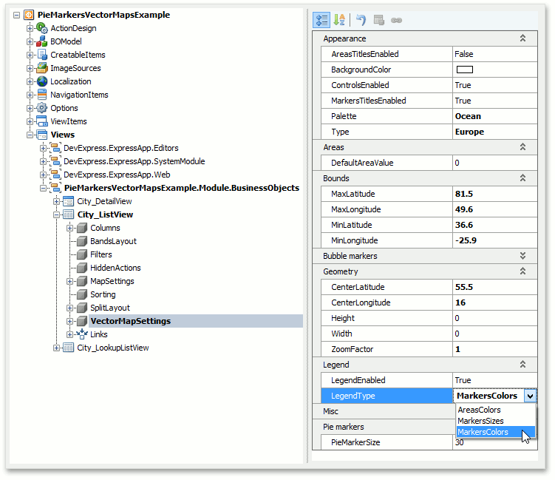Expand the Columns node under City_ListView
555x480 pixels.
click(70, 228)
